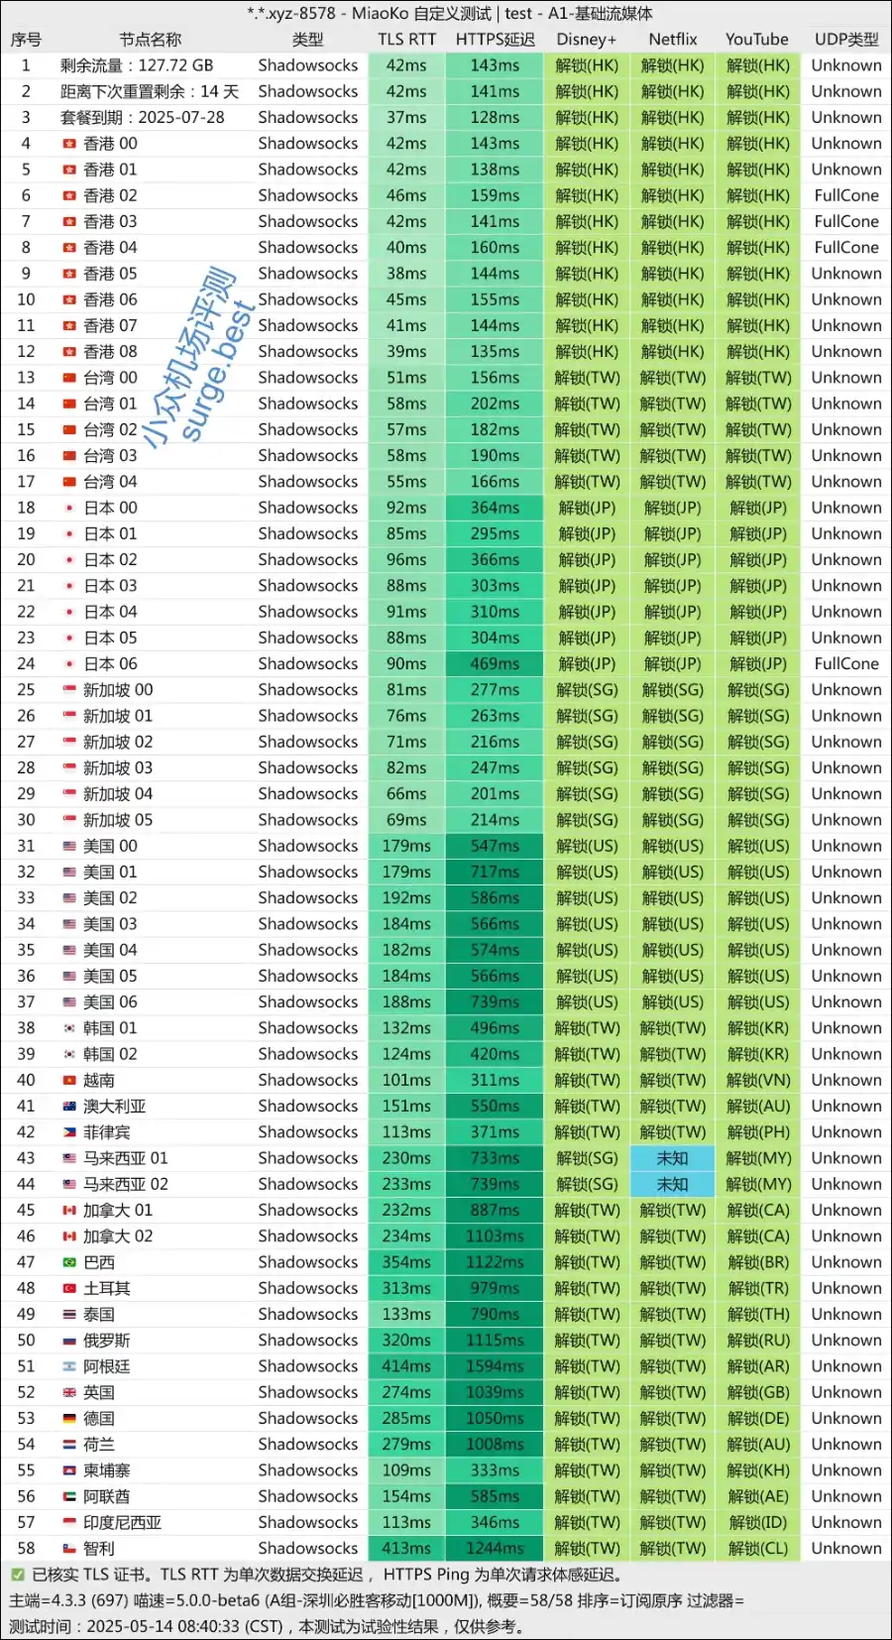
Task: Click the 414ms TLS RTT cell
Action: pos(406,1366)
